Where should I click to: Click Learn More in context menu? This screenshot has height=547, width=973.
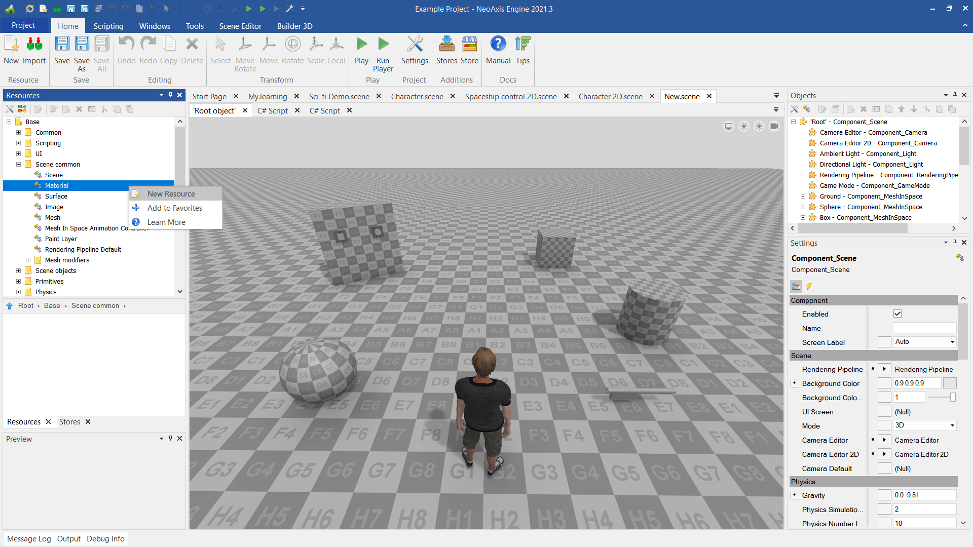click(x=166, y=222)
